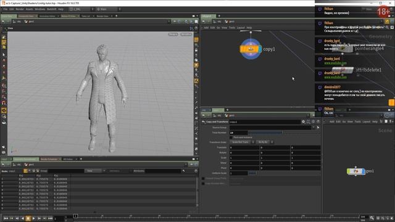395x222 pixels.
Task: Click the Uniform Scale value field
Action: (x=238, y=173)
